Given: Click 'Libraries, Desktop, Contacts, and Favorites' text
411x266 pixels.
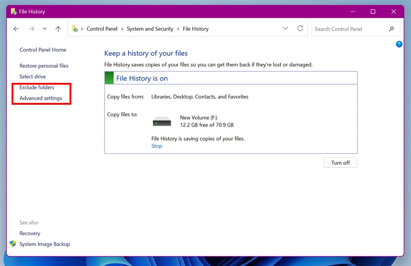Looking at the screenshot, I should pyautogui.click(x=200, y=97).
